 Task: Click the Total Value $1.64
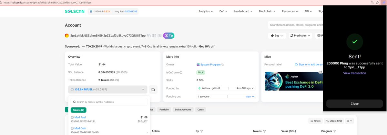tap(102, 64)
